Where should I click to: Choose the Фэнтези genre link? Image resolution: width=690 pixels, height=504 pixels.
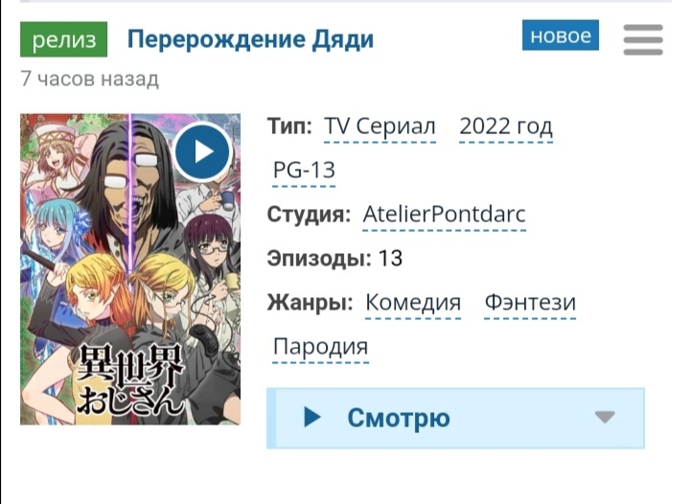530,303
